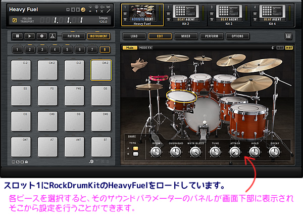Viewport: 303px width, 217px height.
Task: Select the Kit 3 Beat Agent thumbnail
Action: pyautogui.click(x=229, y=13)
